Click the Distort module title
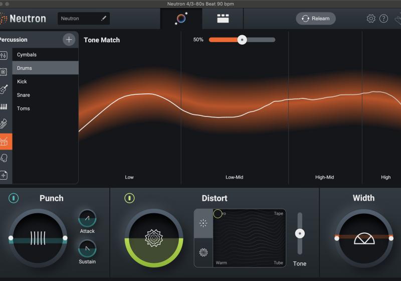401x281 pixels. click(x=215, y=198)
